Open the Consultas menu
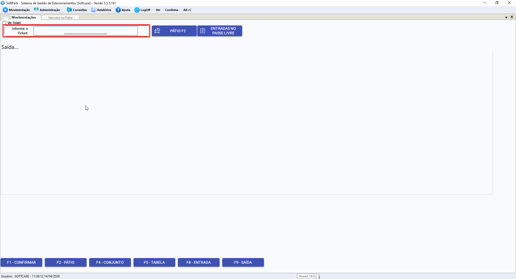The image size is (516, 279). click(77, 10)
